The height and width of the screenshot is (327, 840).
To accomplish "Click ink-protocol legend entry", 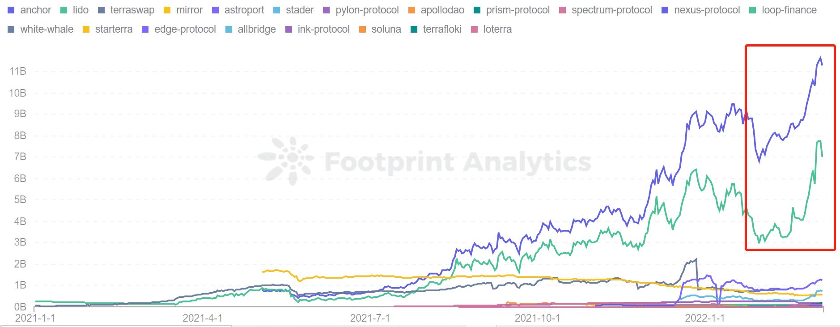I will pos(318,30).
